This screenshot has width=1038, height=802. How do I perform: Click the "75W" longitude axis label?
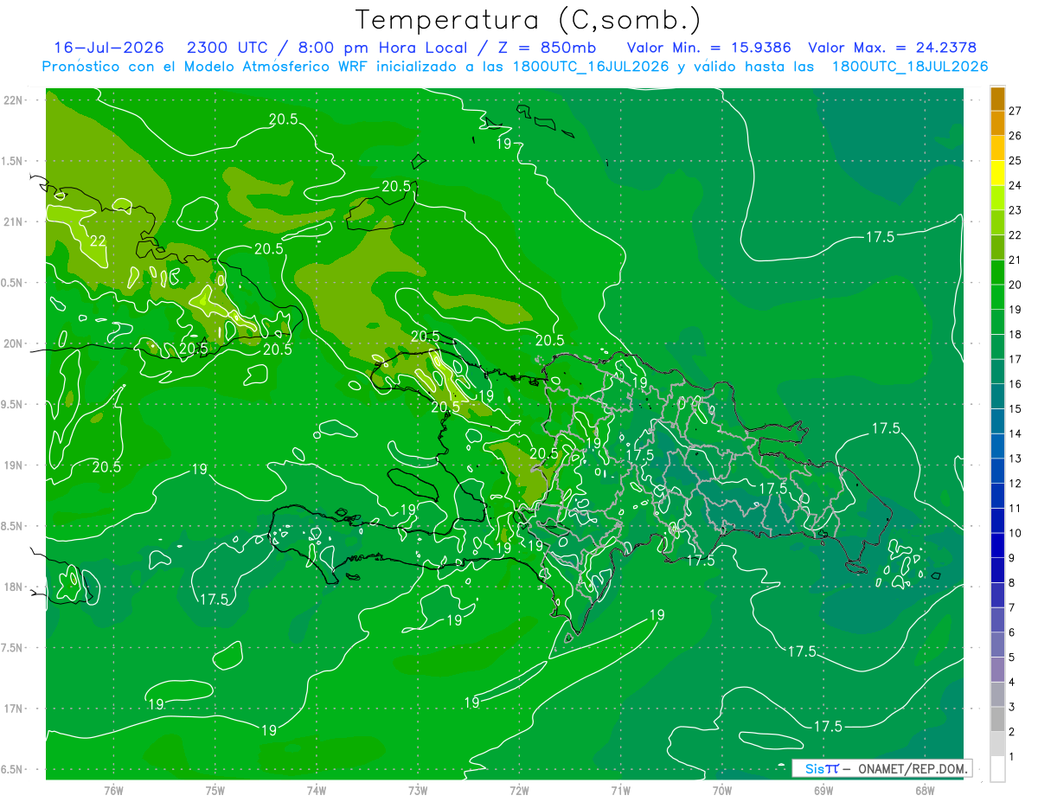pos(215,791)
